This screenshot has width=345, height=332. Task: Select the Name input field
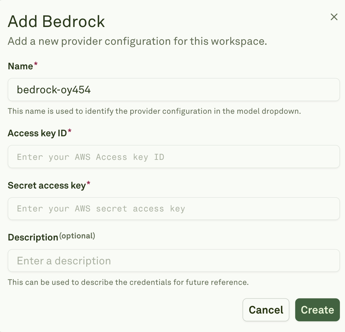(174, 89)
